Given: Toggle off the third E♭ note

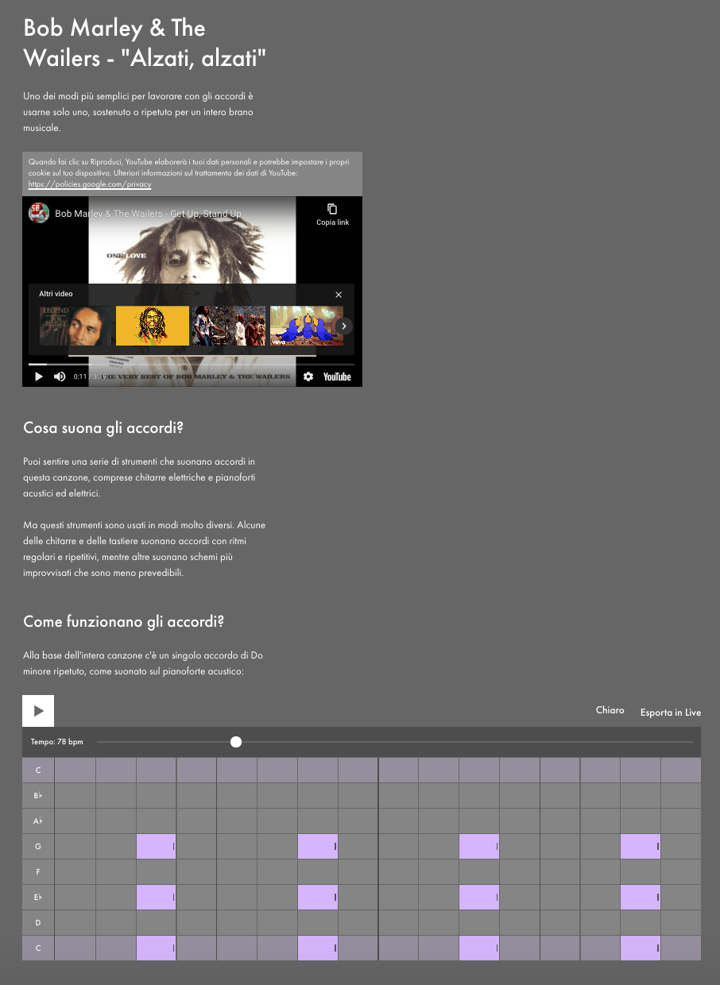Looking at the screenshot, I should pos(479,898).
